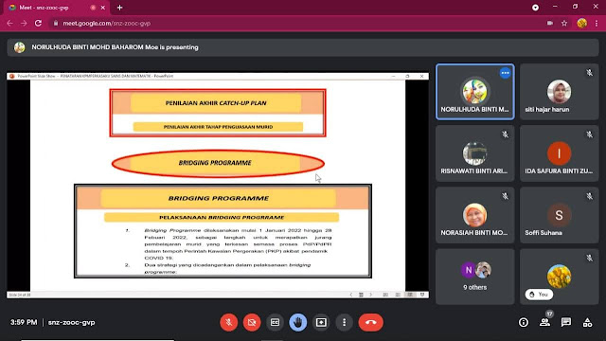Bookmark this page with star icon
Viewport: 606px width, 341px height.
point(564,23)
